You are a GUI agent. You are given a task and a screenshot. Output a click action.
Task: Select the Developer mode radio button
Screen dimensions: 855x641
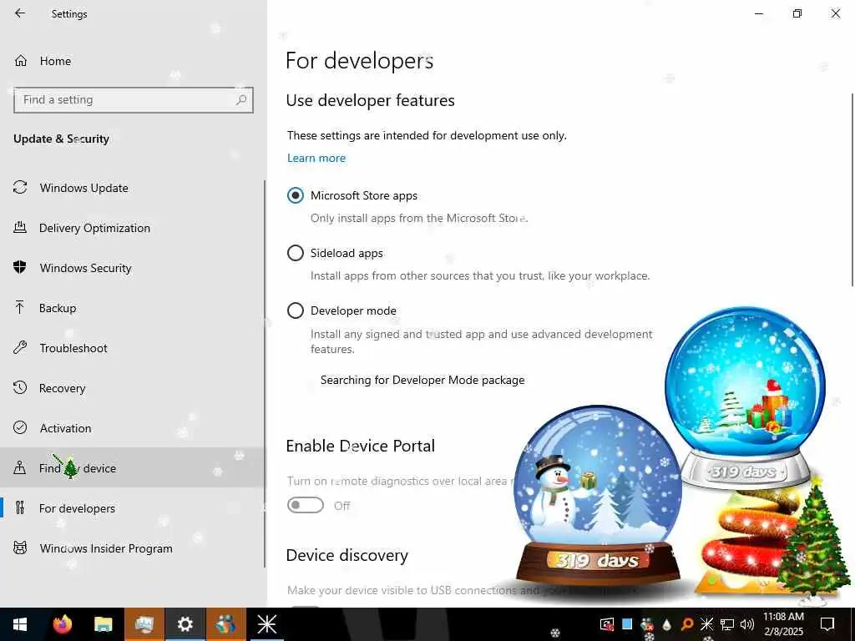pyautogui.click(x=296, y=310)
